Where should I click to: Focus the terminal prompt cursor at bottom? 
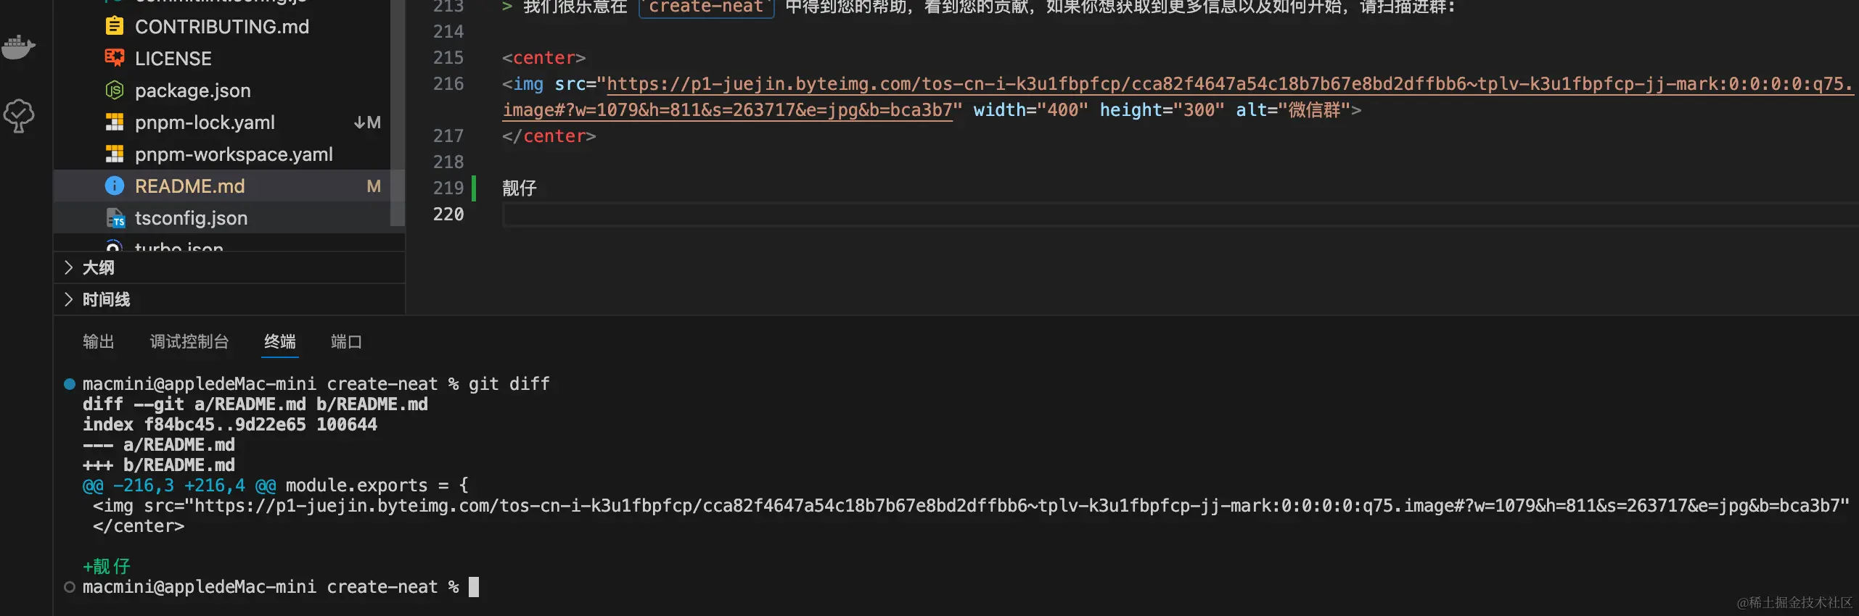[x=474, y=587]
